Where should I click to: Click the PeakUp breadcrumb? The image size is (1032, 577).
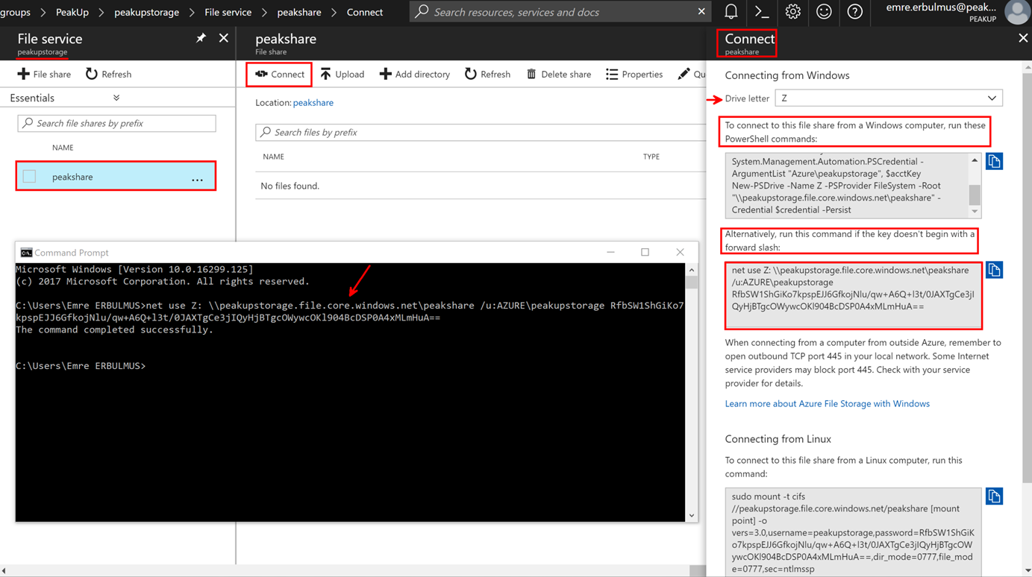[72, 12]
